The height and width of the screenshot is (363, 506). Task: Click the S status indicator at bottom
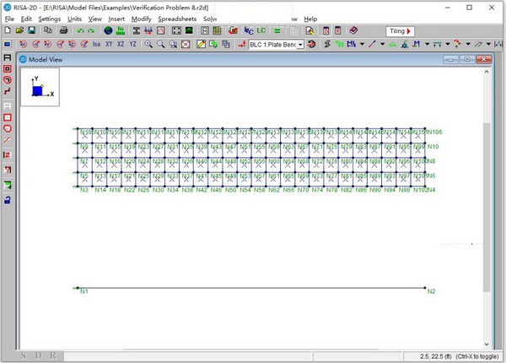(24, 355)
